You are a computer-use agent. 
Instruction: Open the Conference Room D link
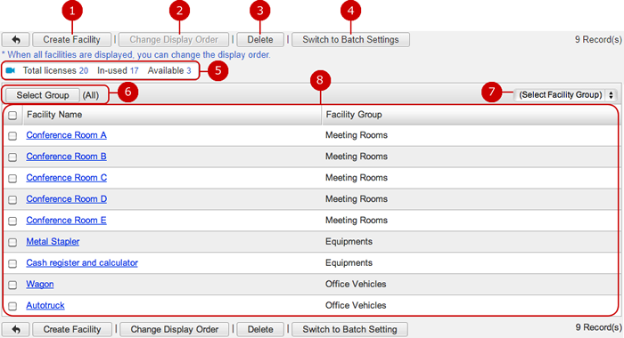click(67, 199)
